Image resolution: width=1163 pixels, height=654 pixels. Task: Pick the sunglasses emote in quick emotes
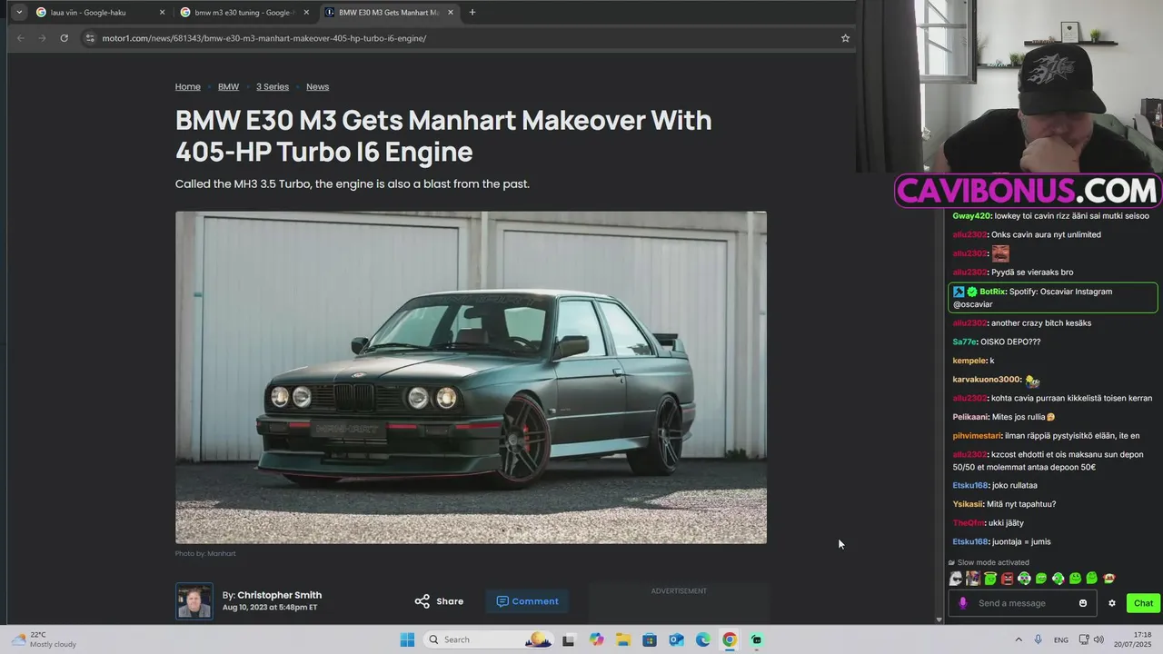point(956,578)
